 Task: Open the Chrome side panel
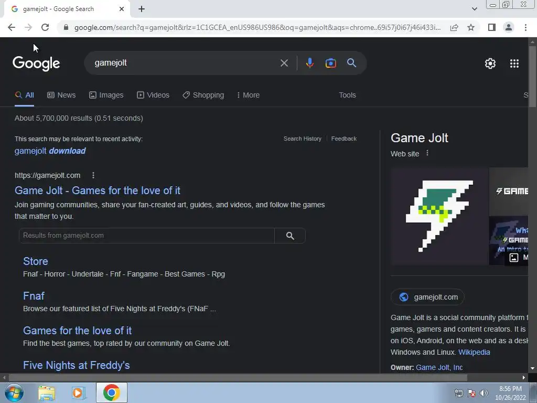point(492,27)
